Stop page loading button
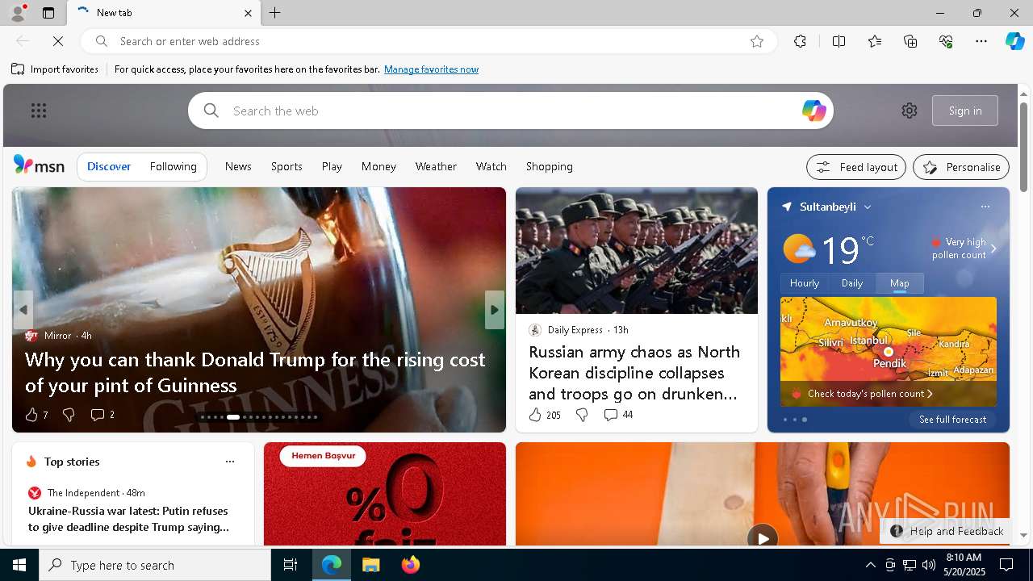 click(x=58, y=41)
